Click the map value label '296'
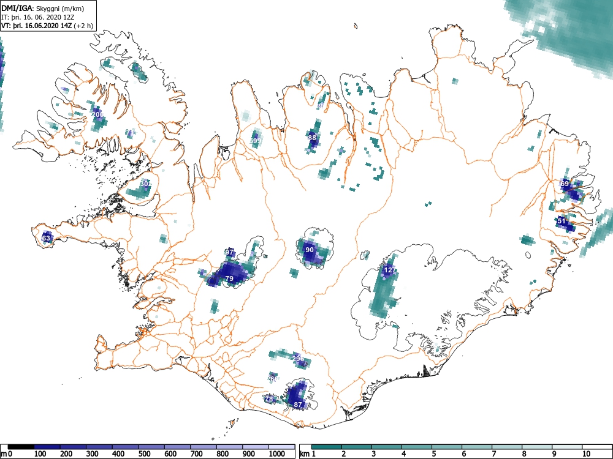The width and height of the screenshot is (613, 459). 299,358
